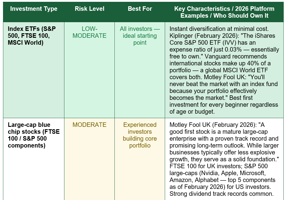The height and width of the screenshot is (200, 287).
Task: Click the text 'Instant diversification at minimal cost'
Action: tap(219, 29)
